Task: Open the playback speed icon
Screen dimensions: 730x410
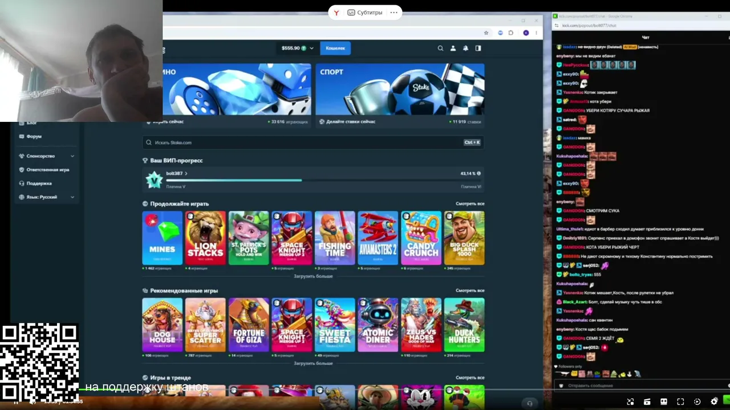Action: coord(697,401)
